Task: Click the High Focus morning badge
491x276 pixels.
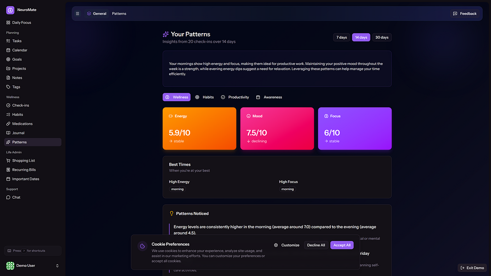Action: 288,189
